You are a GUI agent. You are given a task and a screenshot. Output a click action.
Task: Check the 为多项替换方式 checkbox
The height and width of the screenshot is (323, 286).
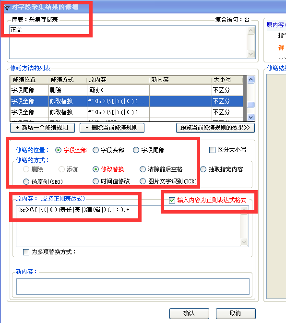pyautogui.click(x=26, y=252)
